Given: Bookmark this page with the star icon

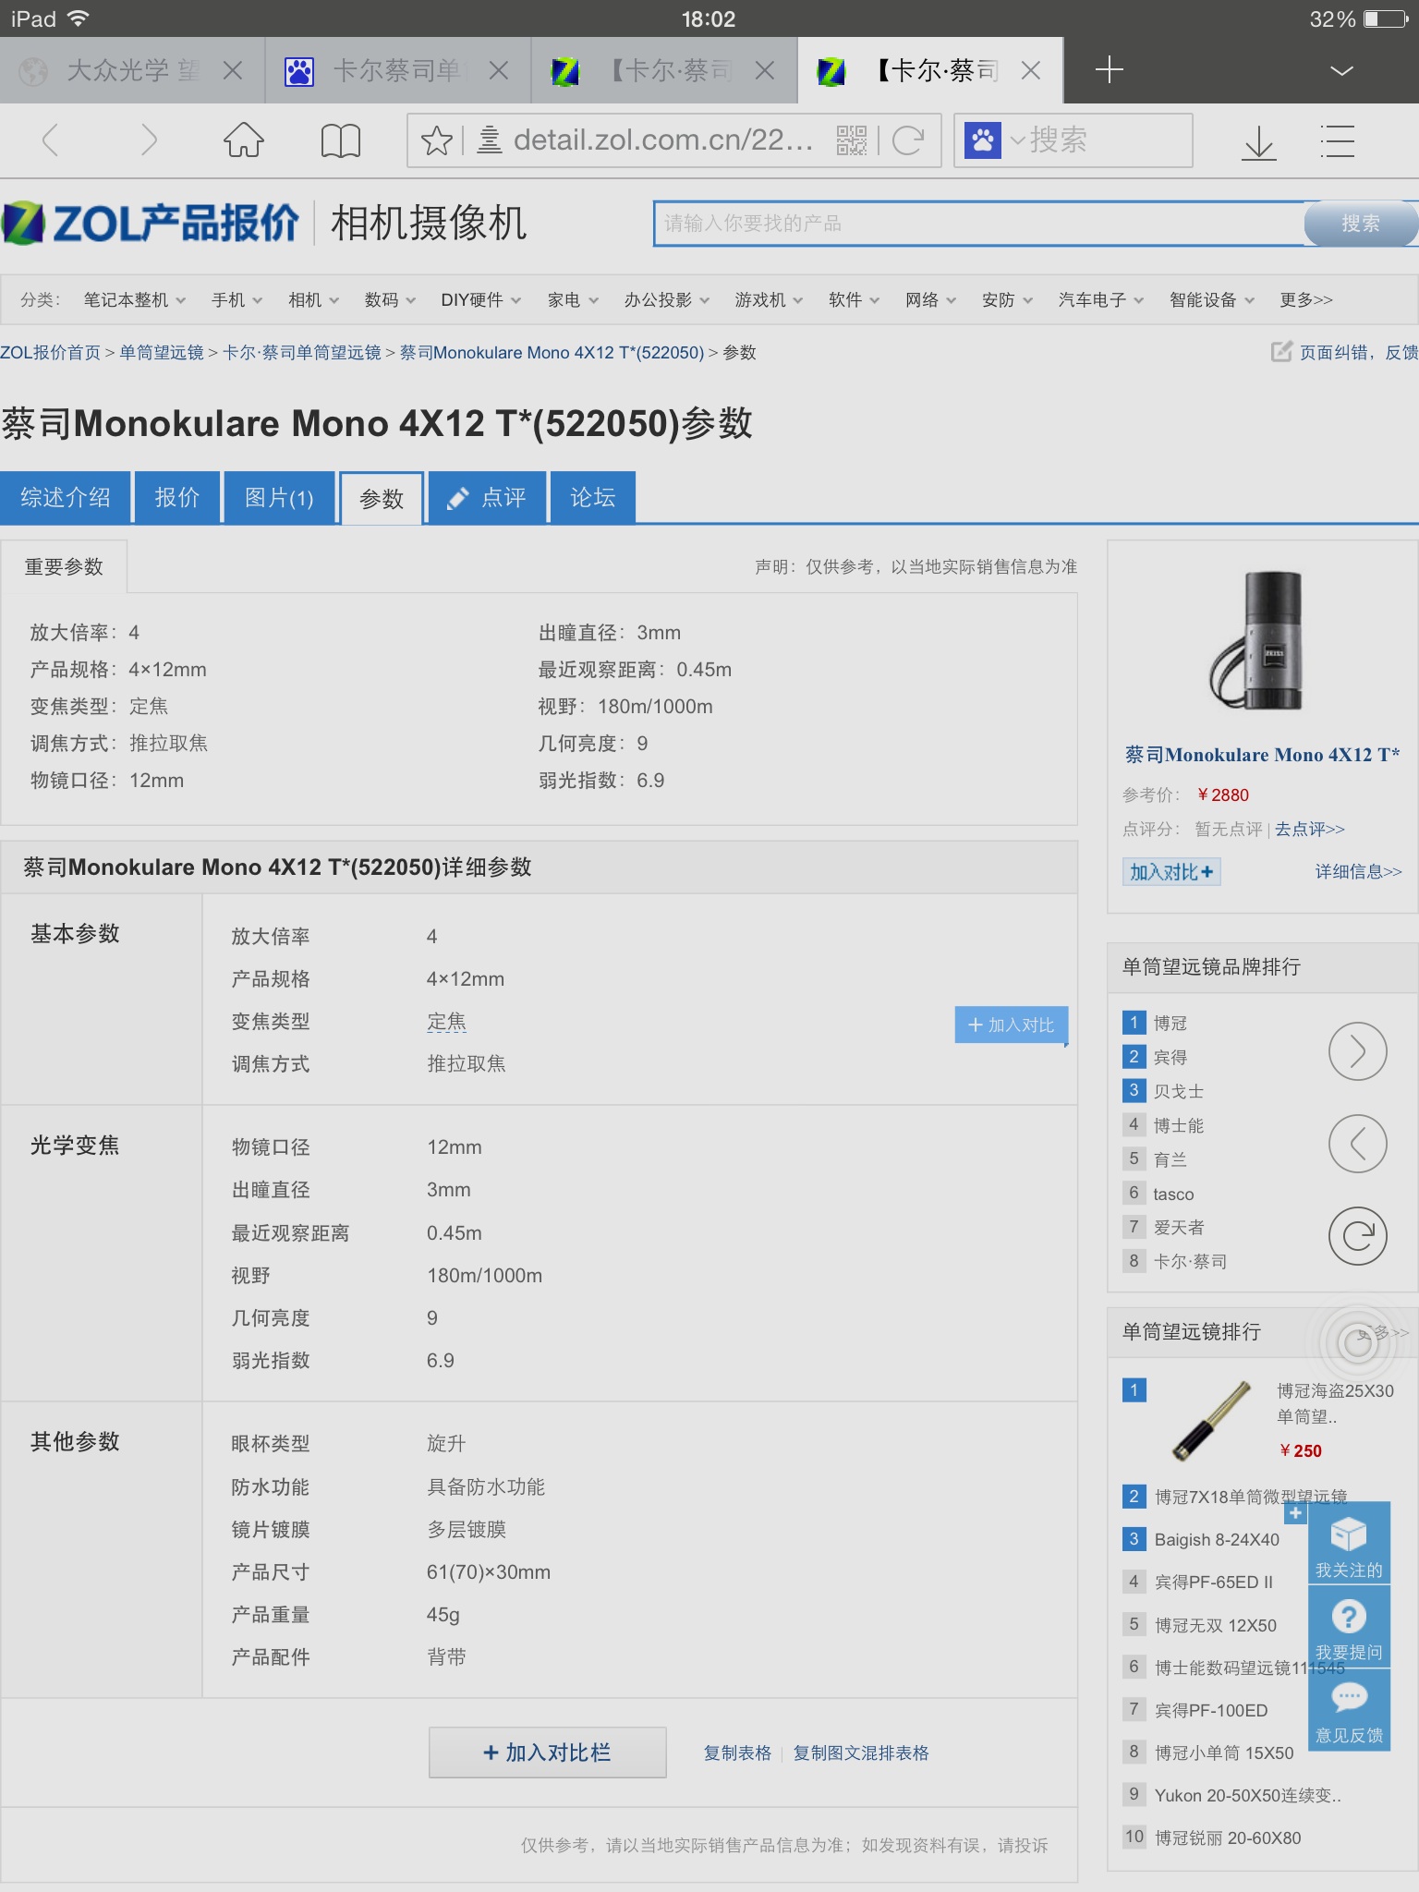Looking at the screenshot, I should click(x=436, y=140).
